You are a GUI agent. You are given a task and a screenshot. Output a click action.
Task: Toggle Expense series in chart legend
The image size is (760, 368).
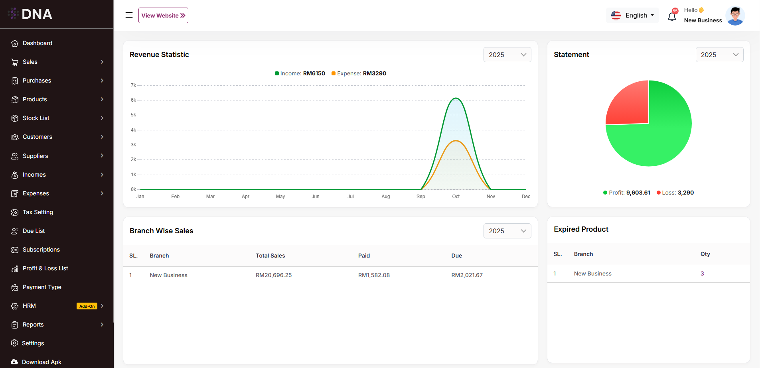[x=359, y=73]
